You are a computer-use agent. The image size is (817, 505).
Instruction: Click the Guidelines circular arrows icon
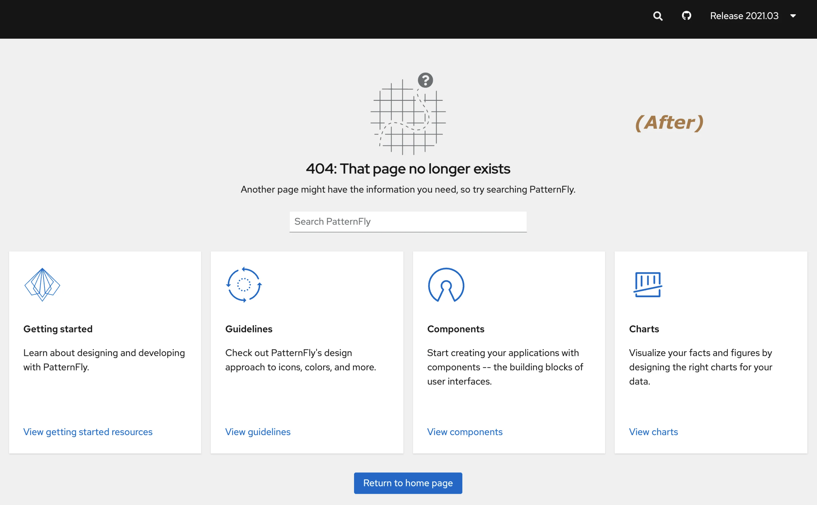pos(244,285)
